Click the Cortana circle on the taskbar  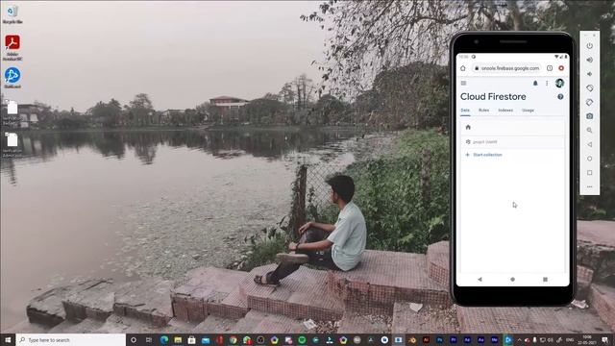[134, 339]
